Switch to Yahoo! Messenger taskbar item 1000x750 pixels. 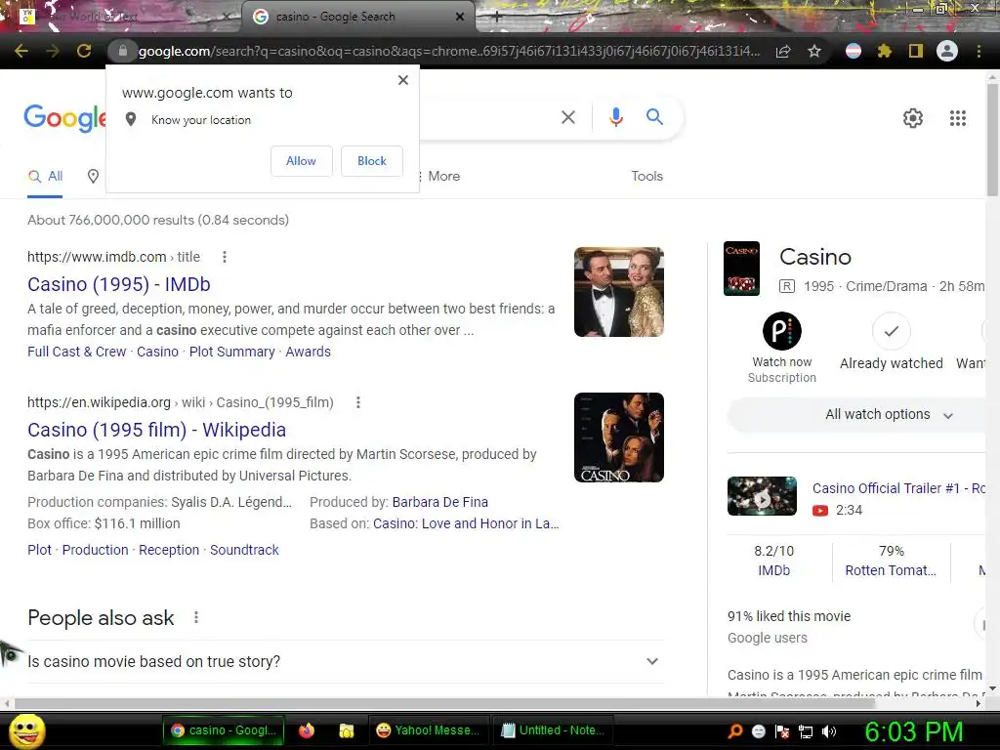coord(429,730)
